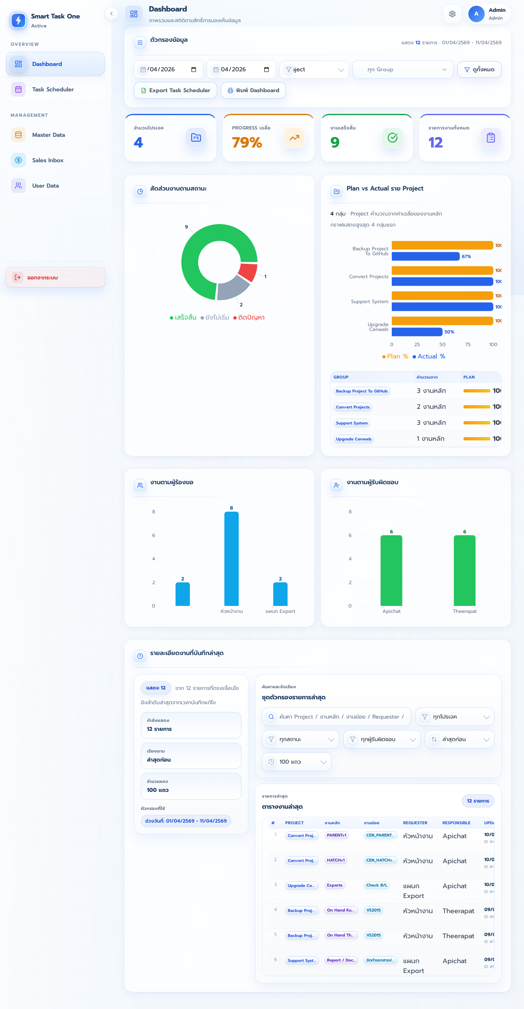Click the Sales Inbox dollar icon
The width and height of the screenshot is (524, 1009).
click(18, 160)
